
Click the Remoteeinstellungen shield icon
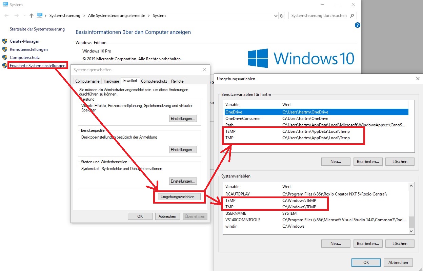5,49
